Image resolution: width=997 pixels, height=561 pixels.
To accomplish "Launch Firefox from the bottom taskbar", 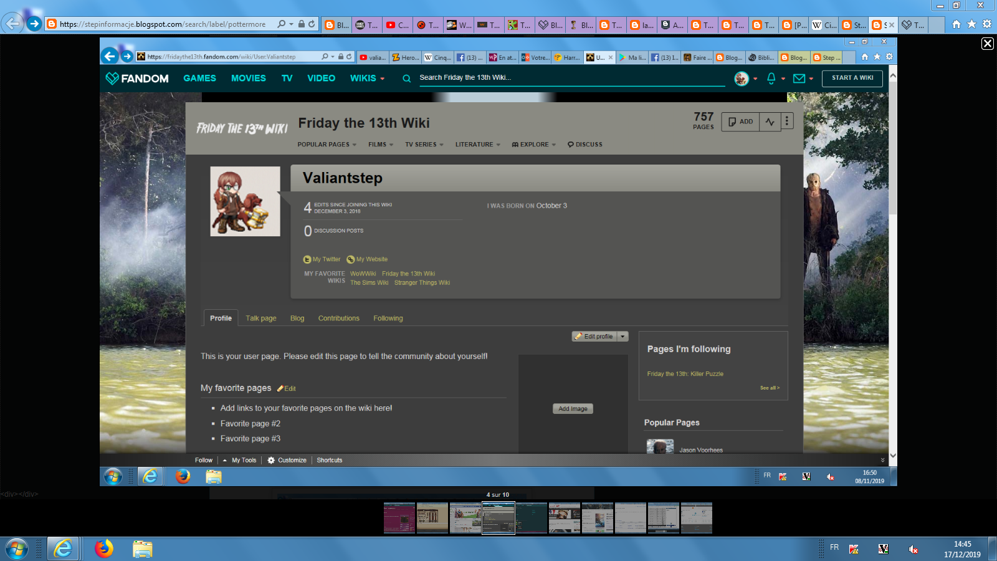I will tap(104, 549).
